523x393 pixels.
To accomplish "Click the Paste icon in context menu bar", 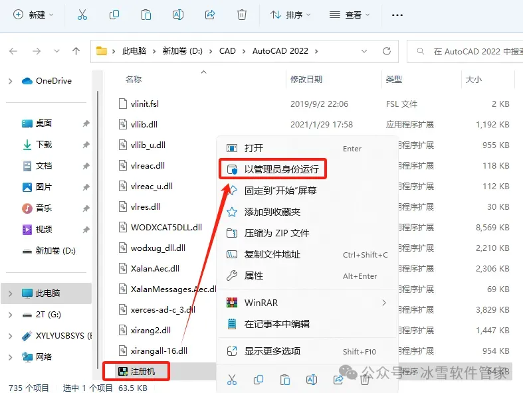I will (x=285, y=380).
